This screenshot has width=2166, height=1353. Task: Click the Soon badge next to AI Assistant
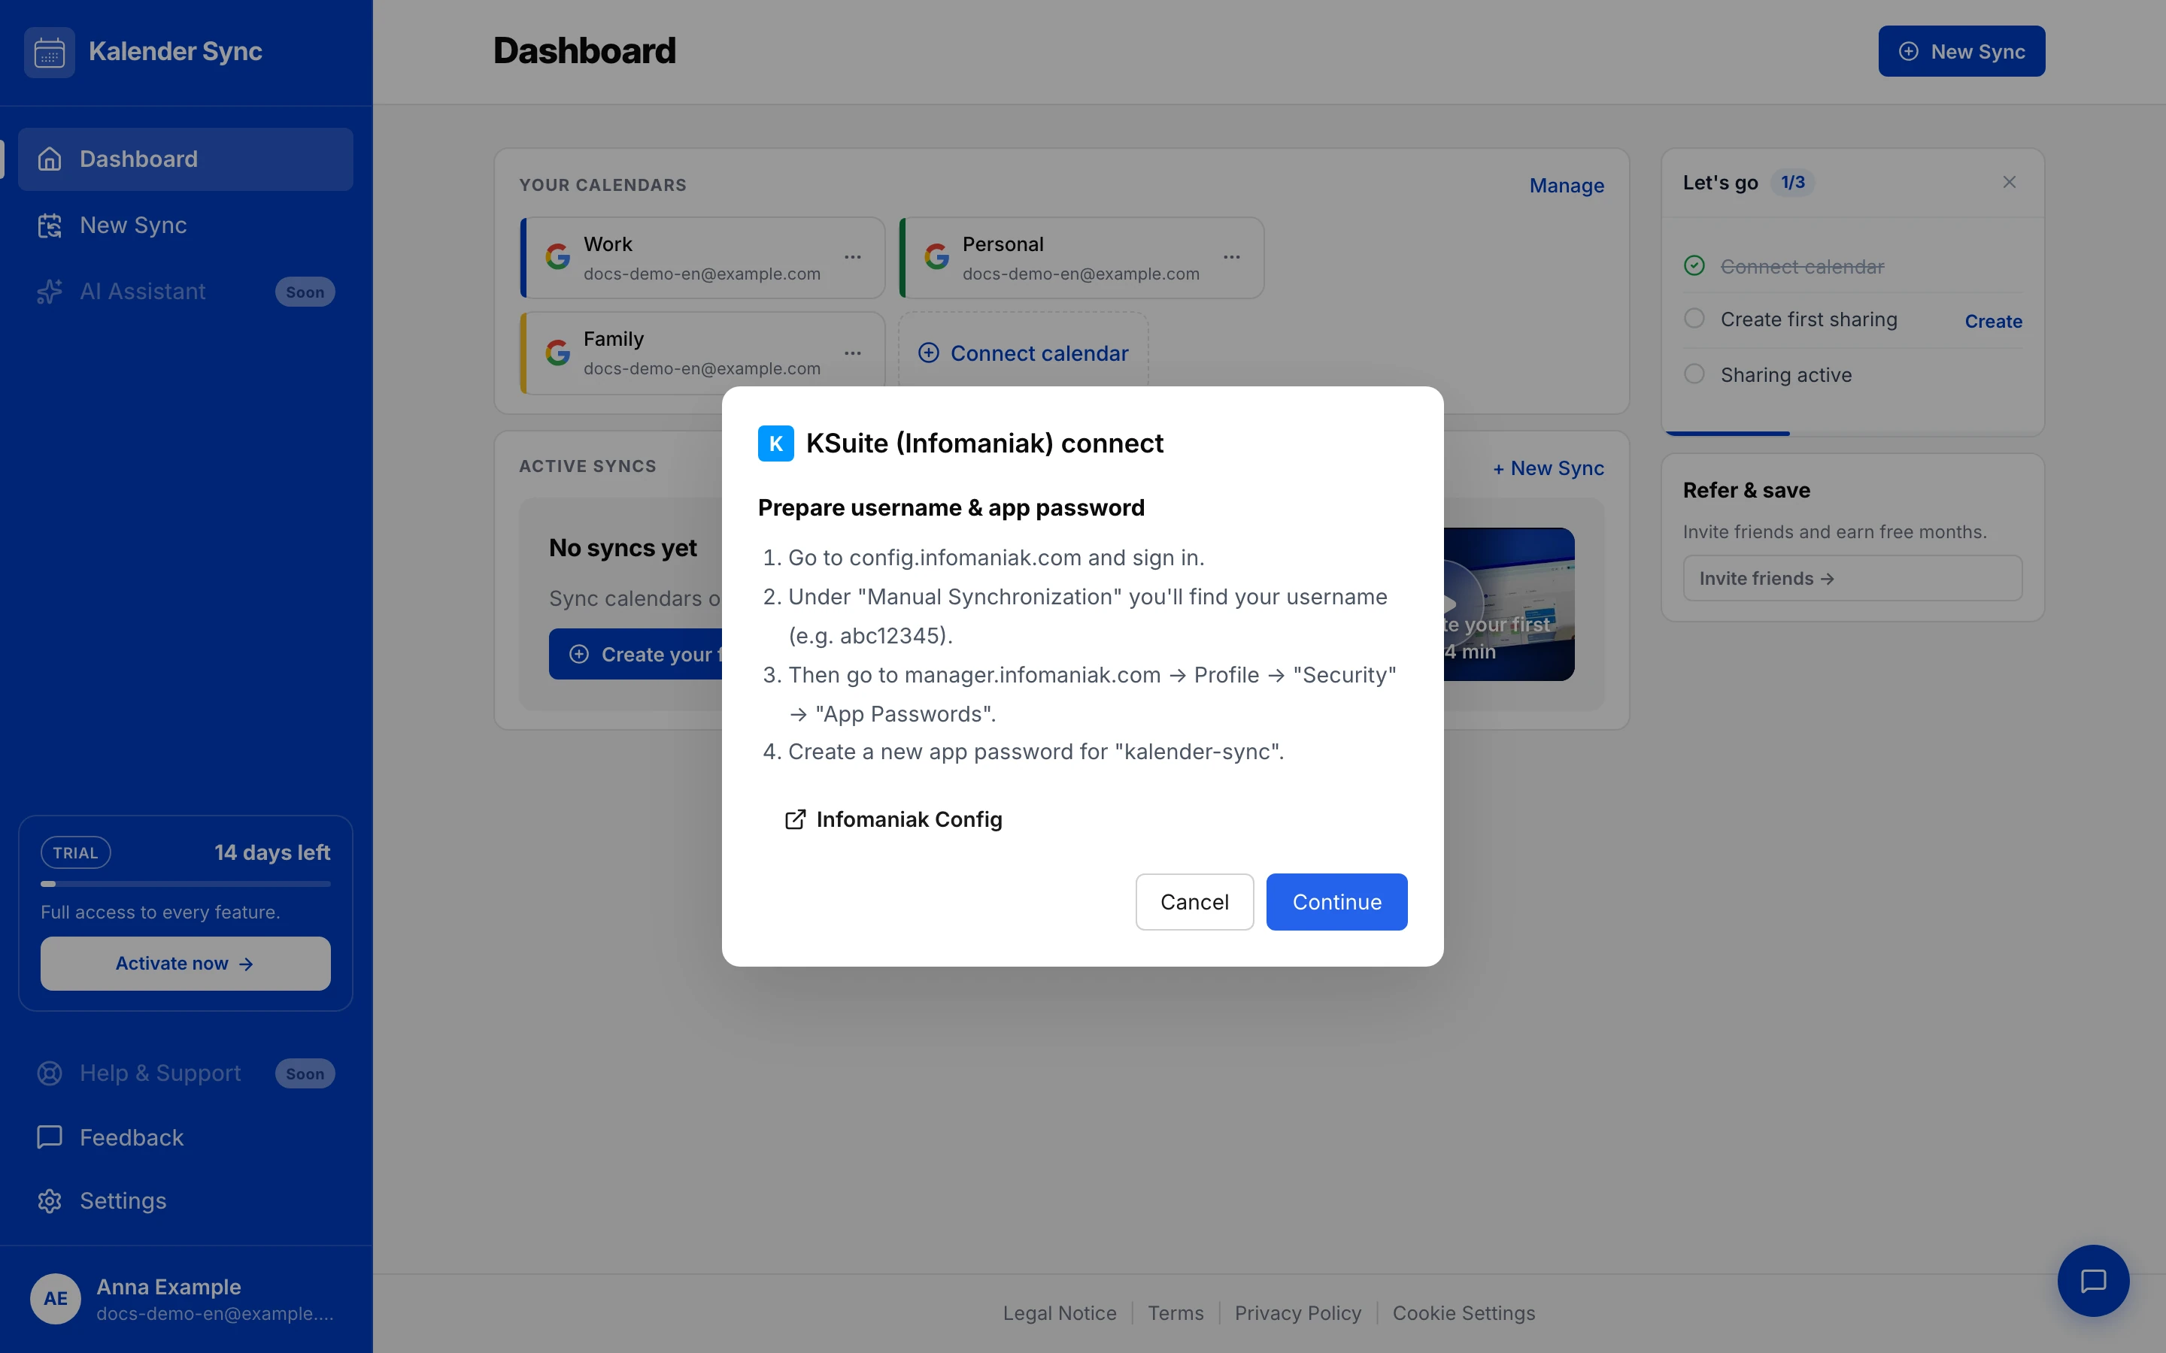[305, 292]
